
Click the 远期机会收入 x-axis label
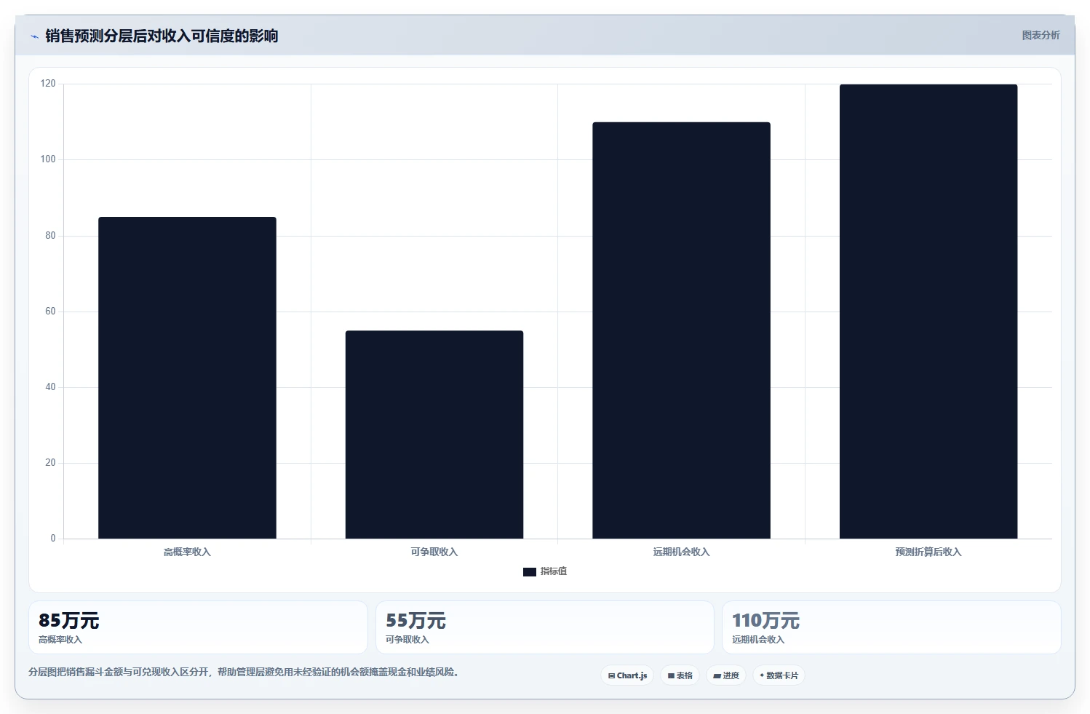click(x=681, y=552)
